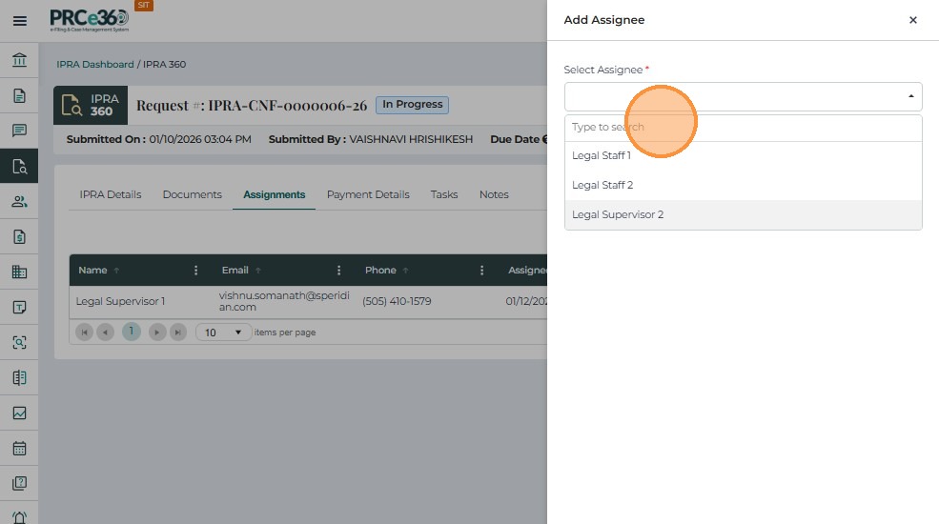939x524 pixels.
Task: Click the submitted by VAISHNAVI HRISHIKESH text
Action: pyautogui.click(x=411, y=139)
